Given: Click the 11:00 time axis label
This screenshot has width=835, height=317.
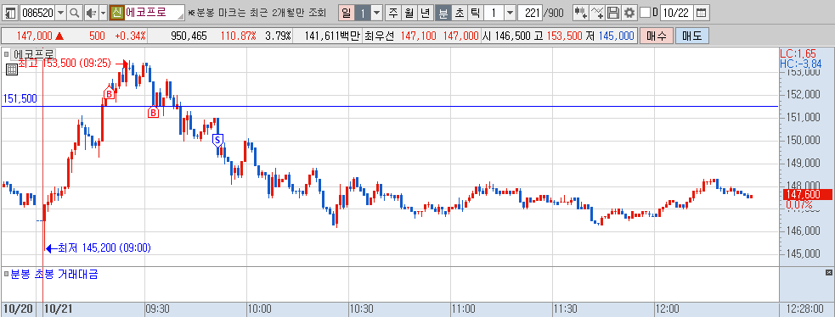Looking at the screenshot, I should [463, 309].
